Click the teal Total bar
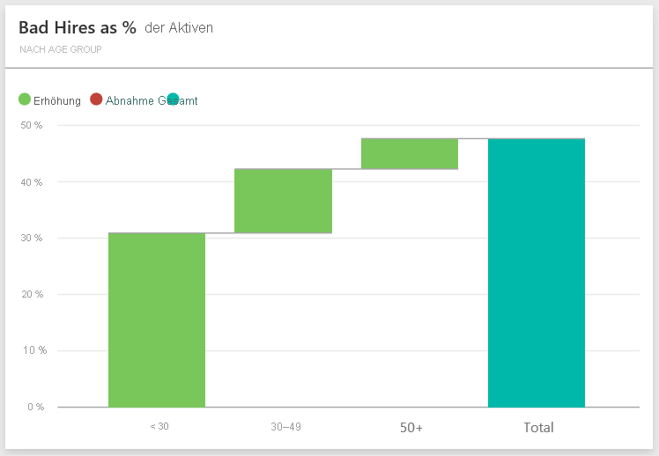This screenshot has height=456, width=659. coord(536,273)
